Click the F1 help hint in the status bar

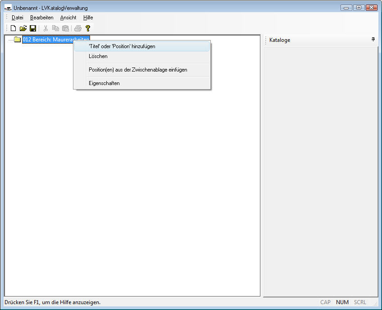[x=52, y=302]
